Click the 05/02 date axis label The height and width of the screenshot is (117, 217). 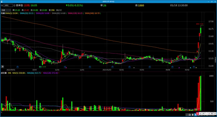(187, 70)
